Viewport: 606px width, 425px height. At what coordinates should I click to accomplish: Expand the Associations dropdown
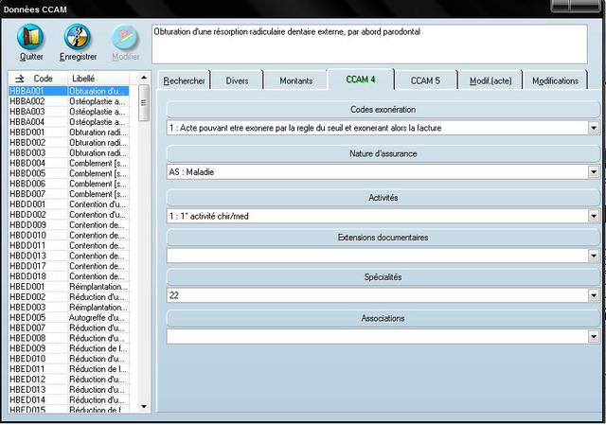click(x=593, y=336)
